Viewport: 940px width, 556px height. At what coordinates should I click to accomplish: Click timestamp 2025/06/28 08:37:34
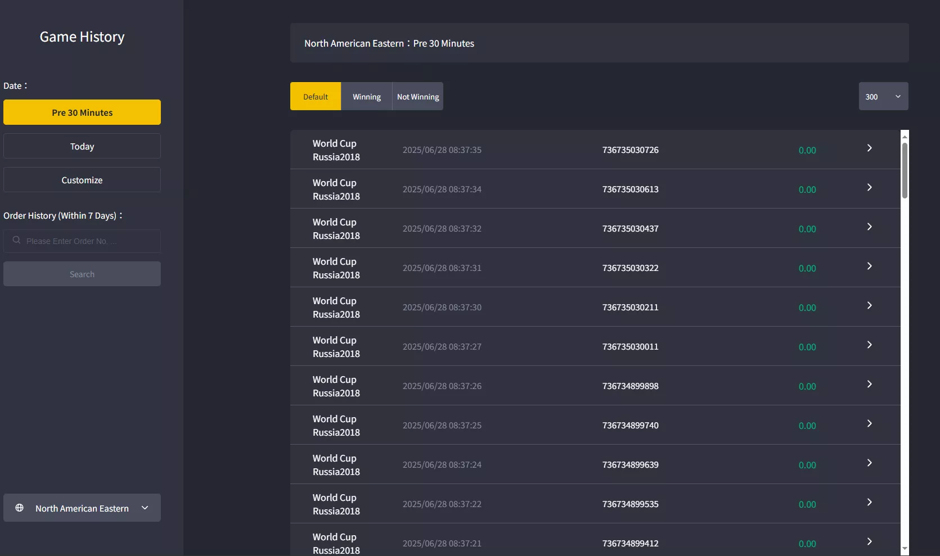tap(442, 189)
